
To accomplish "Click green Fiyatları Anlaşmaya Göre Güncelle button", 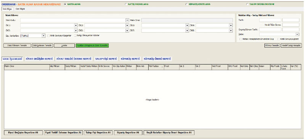I will [x=92, y=46].
